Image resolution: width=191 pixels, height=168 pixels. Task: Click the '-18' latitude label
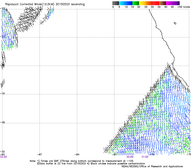coord(2,122)
